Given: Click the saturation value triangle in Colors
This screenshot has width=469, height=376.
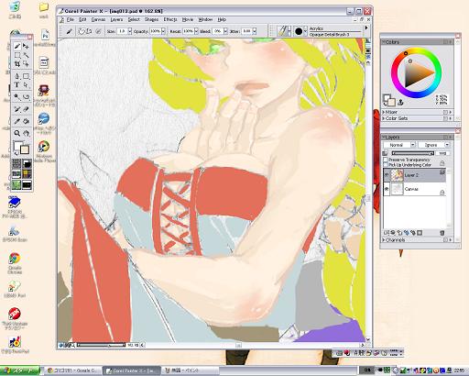Looking at the screenshot, I should (x=416, y=73).
